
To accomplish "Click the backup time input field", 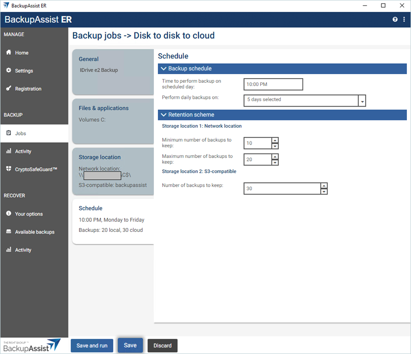I will point(273,85).
